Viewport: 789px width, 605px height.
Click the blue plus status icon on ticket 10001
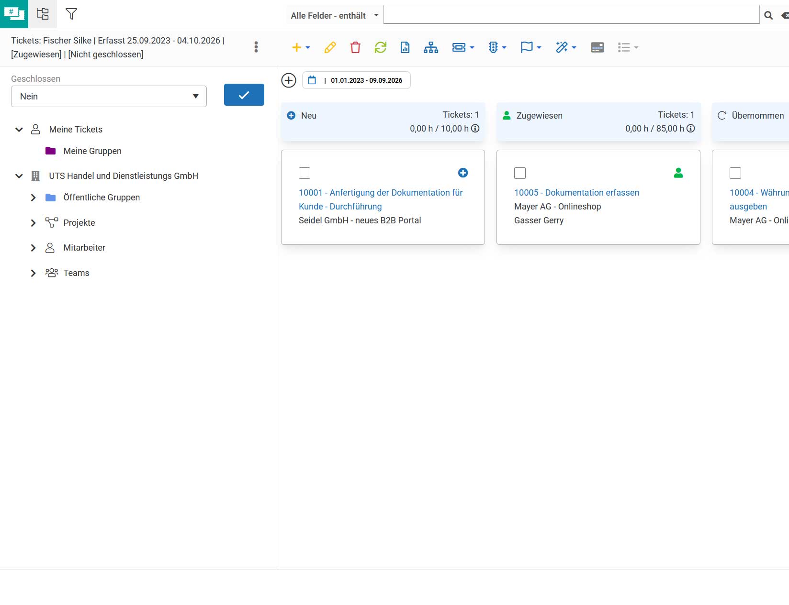tap(463, 173)
